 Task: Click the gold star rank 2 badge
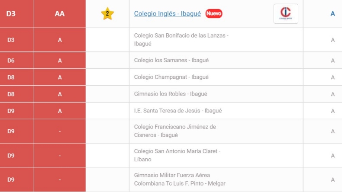click(x=107, y=13)
